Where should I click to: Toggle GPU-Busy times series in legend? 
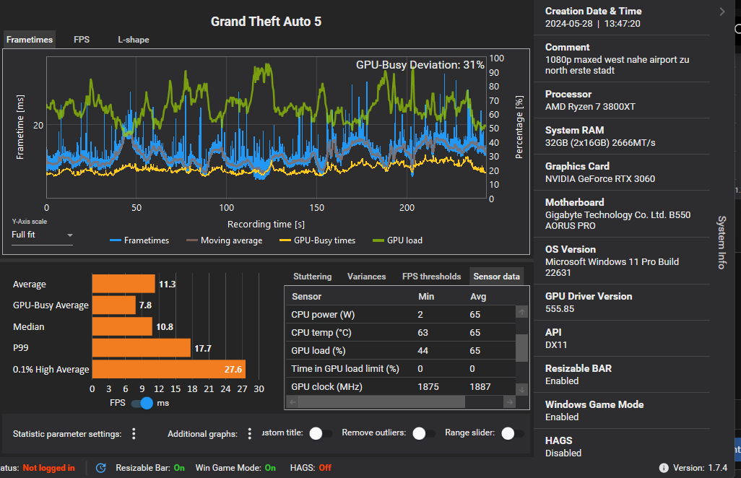pos(318,240)
